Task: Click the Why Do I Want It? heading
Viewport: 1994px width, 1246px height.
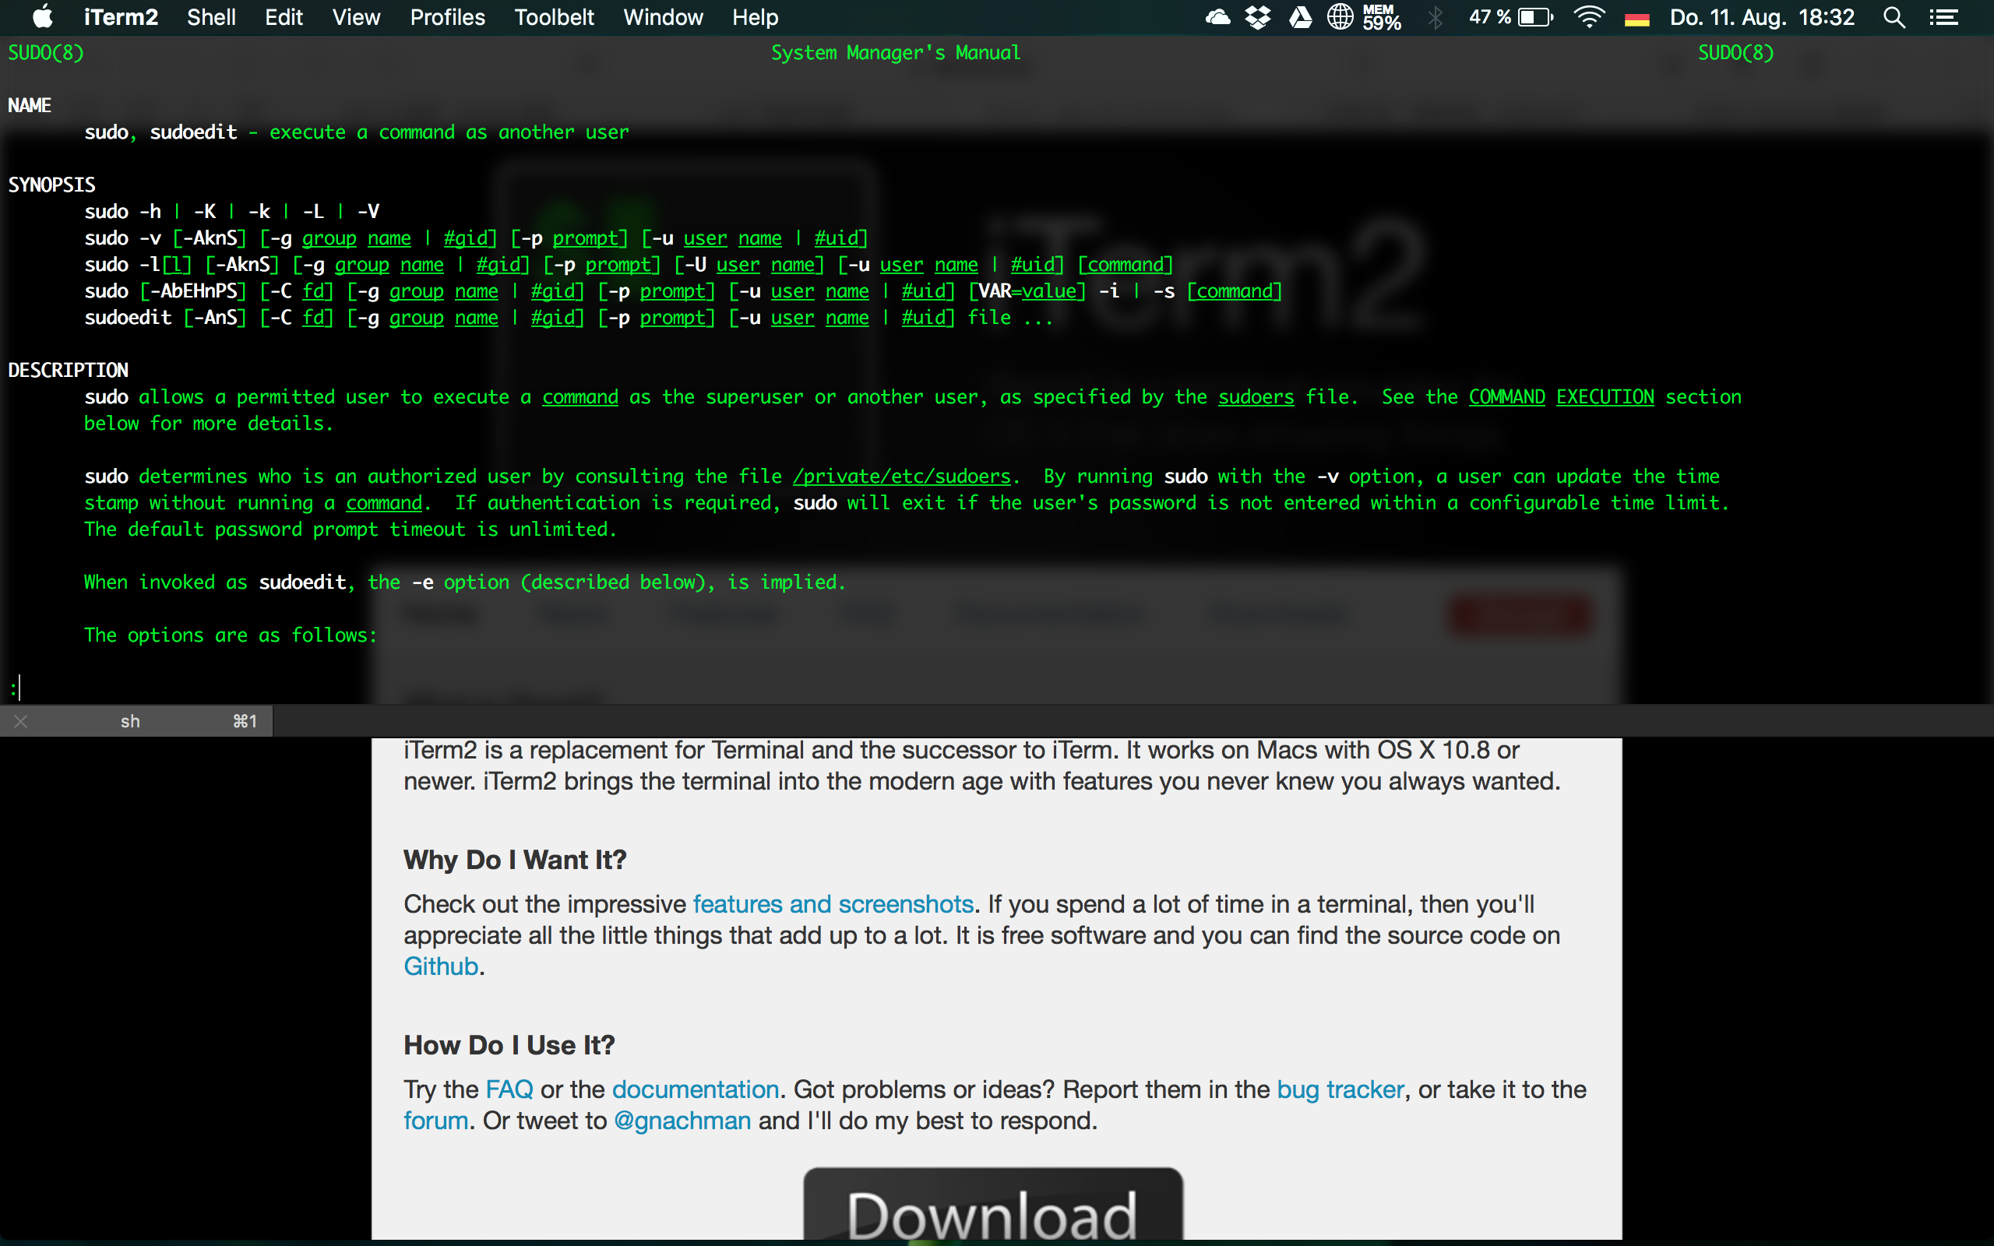Action: pos(515,860)
